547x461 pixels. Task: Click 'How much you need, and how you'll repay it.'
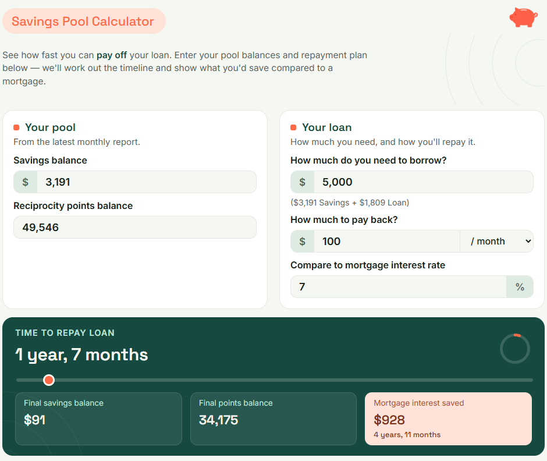(383, 142)
